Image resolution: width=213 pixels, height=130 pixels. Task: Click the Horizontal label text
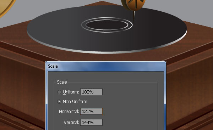69,112
